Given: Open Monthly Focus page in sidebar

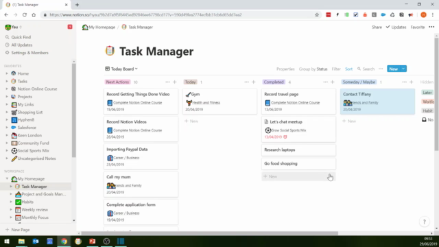Looking at the screenshot, I should [35, 217].
